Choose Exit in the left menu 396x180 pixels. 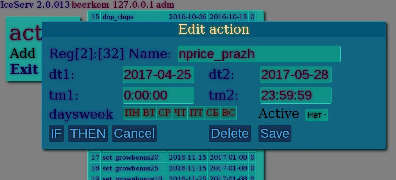point(24,69)
